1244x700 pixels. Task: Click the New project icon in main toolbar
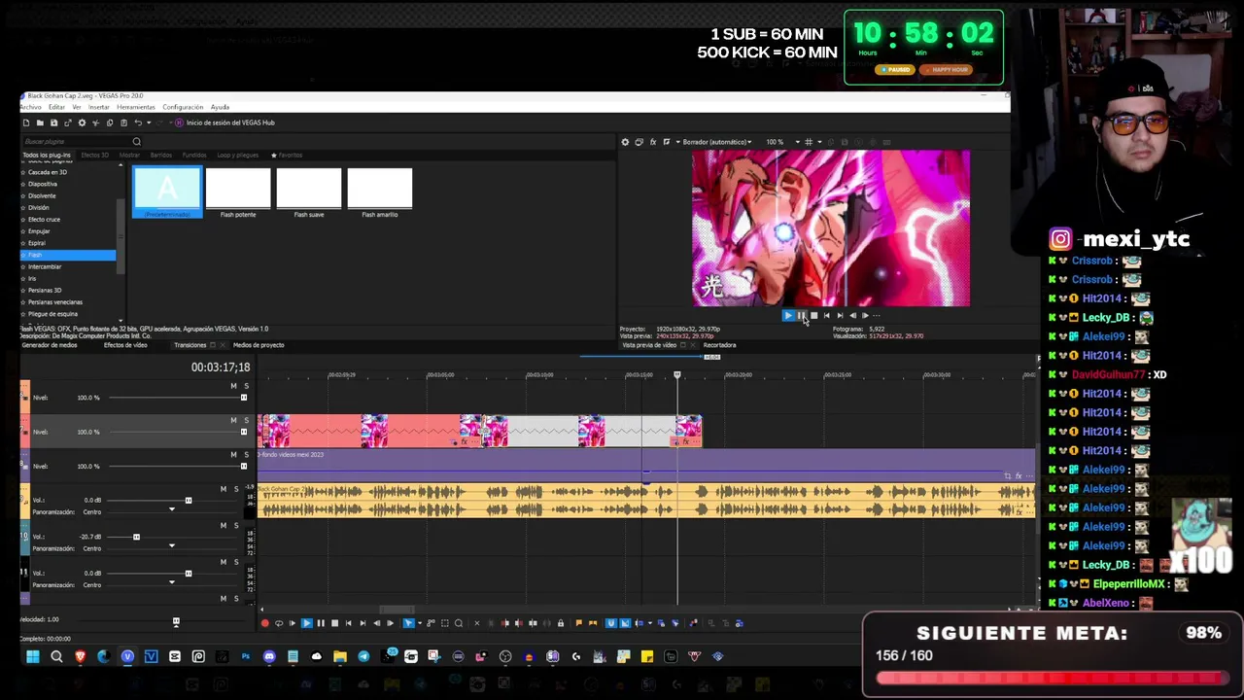(26, 122)
